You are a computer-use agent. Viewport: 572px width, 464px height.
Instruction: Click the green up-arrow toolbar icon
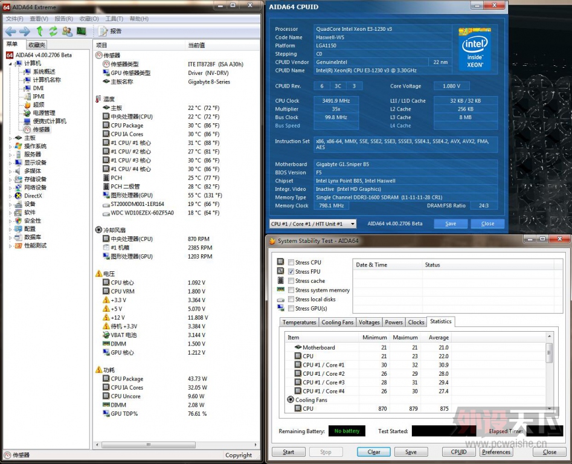point(40,31)
